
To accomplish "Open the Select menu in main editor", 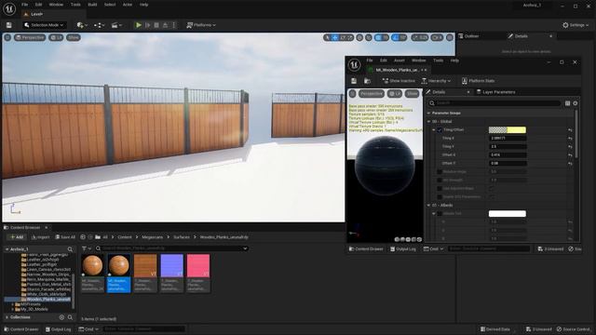I will 110,5.
